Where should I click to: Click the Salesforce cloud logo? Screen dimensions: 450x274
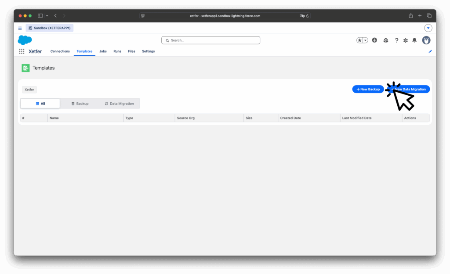coord(25,40)
